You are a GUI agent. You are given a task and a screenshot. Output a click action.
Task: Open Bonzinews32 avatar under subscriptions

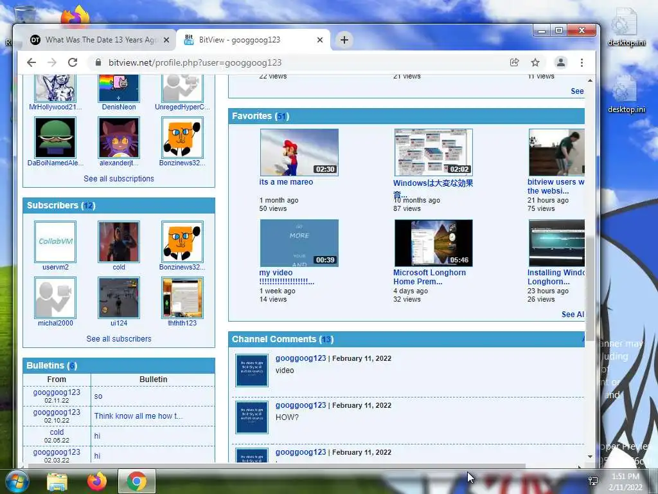pos(182,138)
